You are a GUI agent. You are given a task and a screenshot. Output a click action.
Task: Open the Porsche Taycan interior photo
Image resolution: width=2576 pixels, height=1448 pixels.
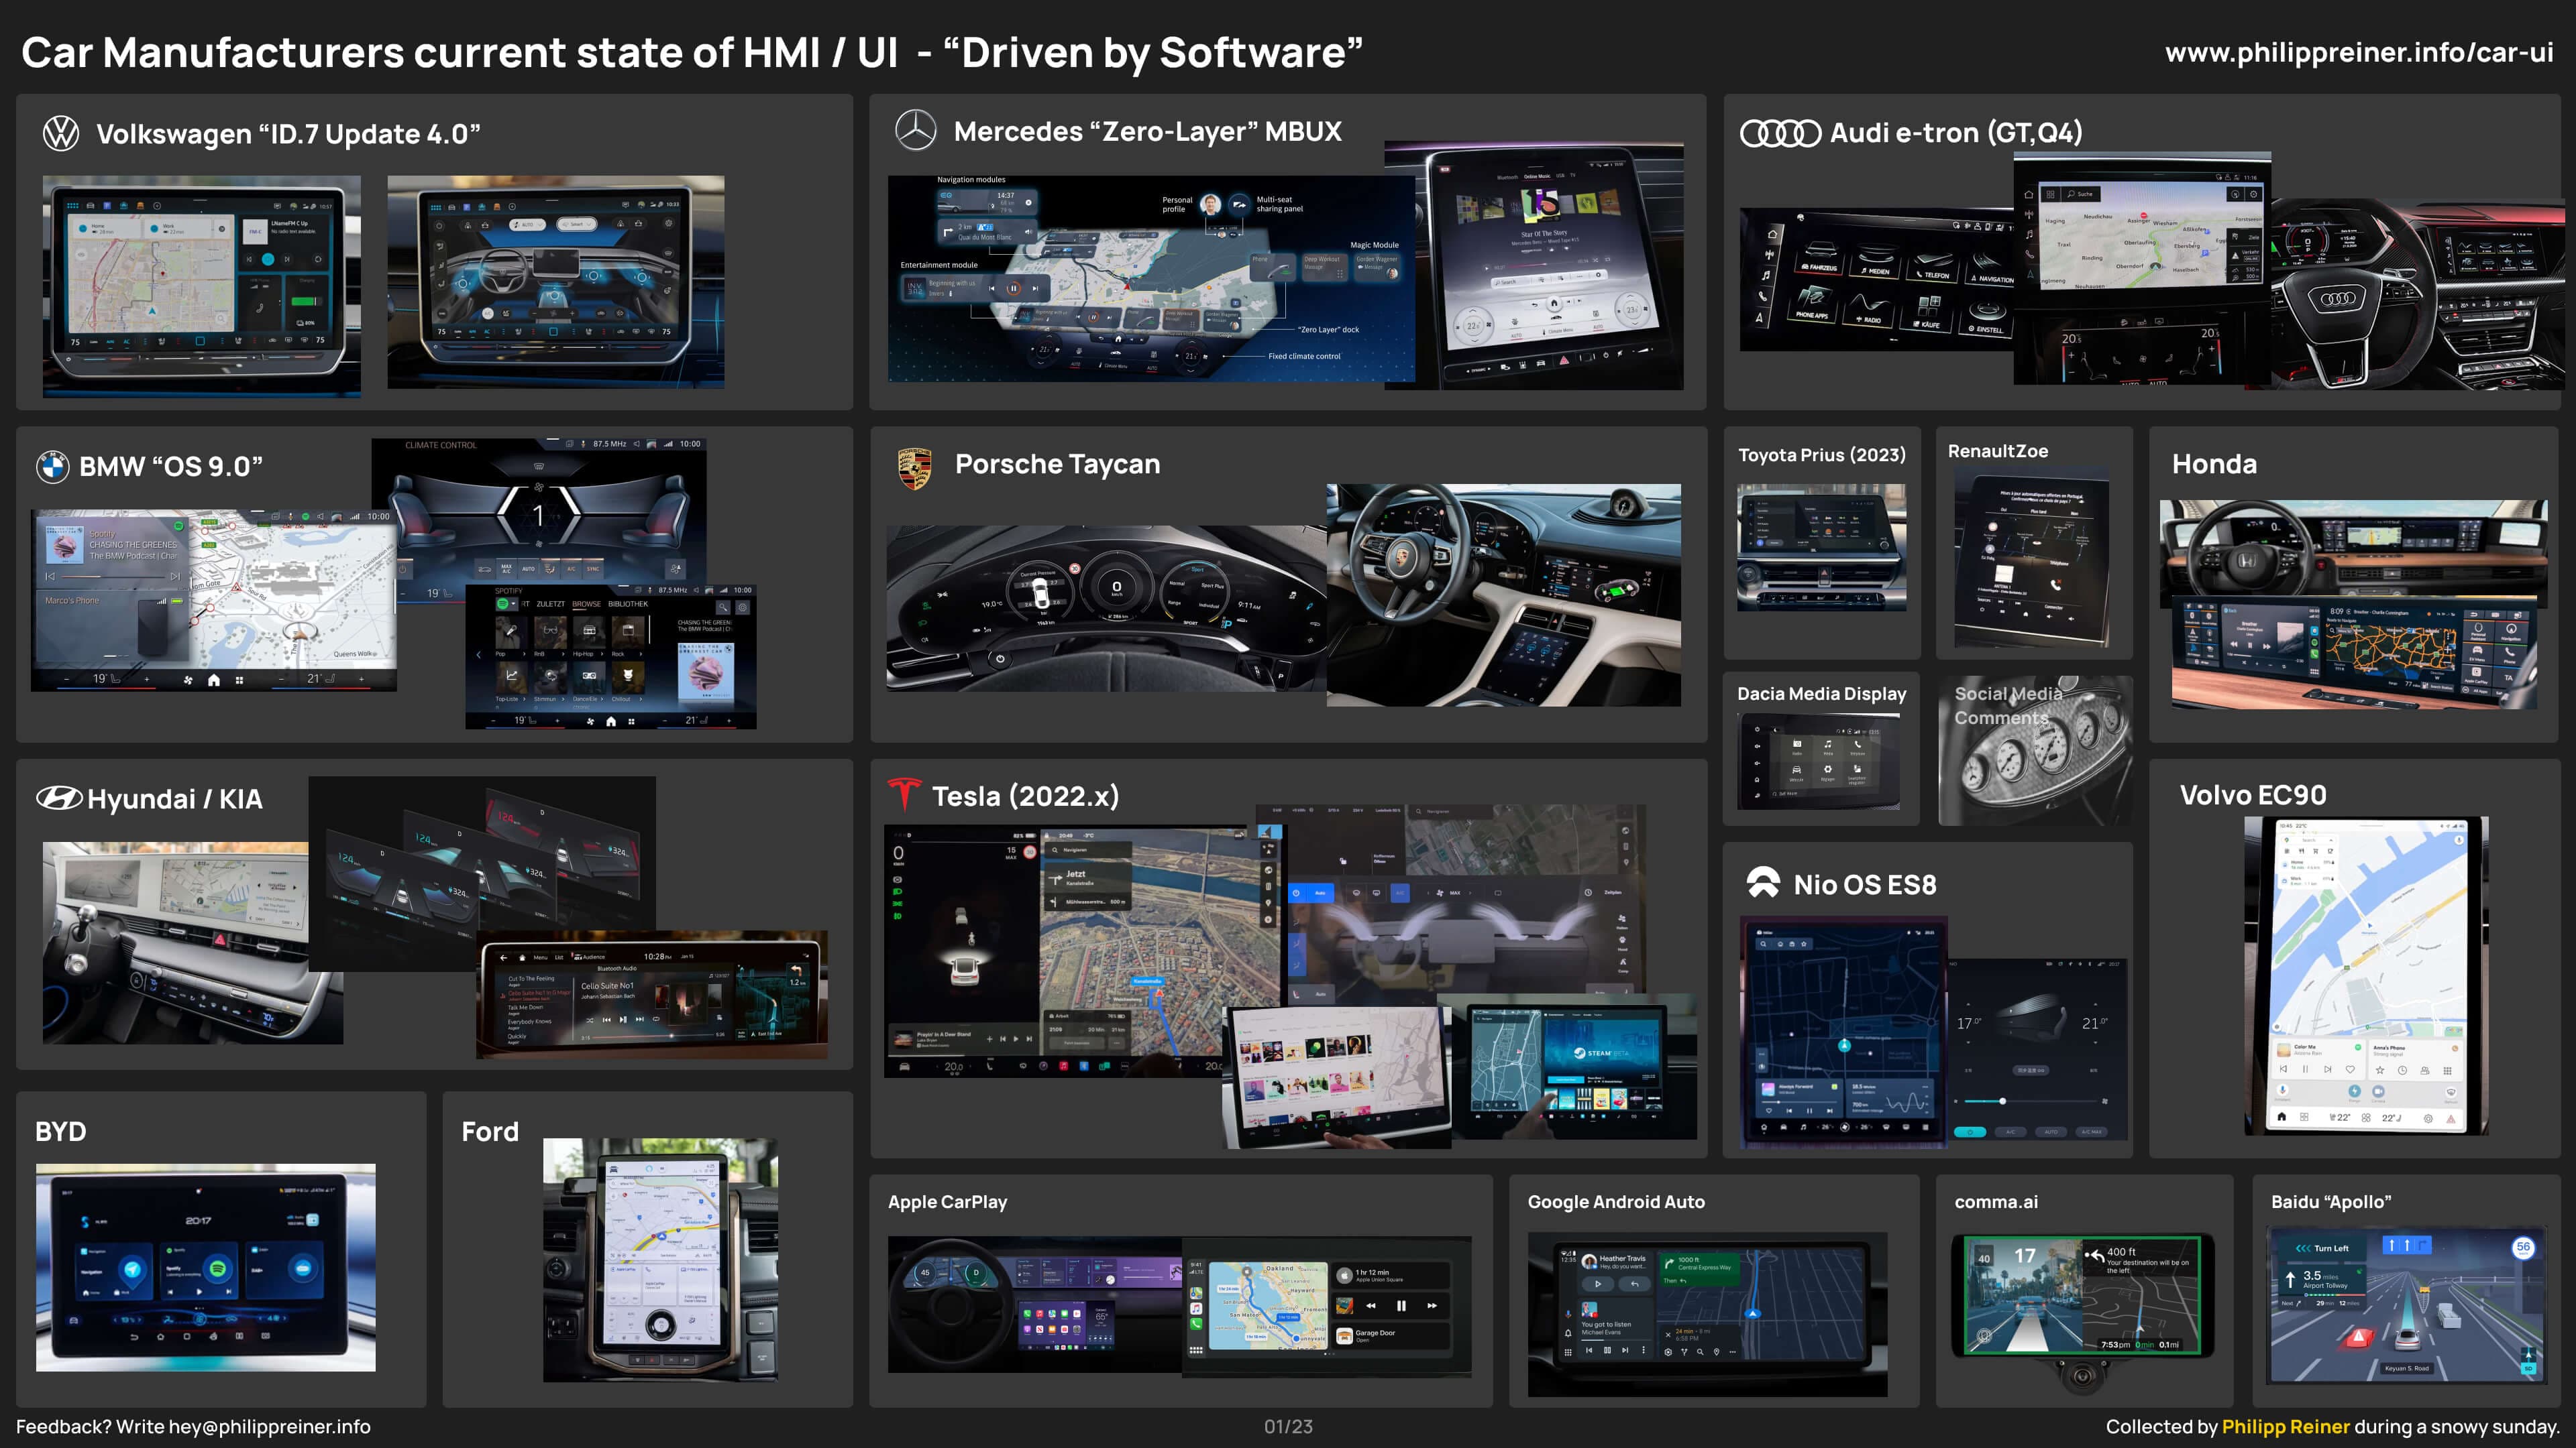click(1504, 595)
